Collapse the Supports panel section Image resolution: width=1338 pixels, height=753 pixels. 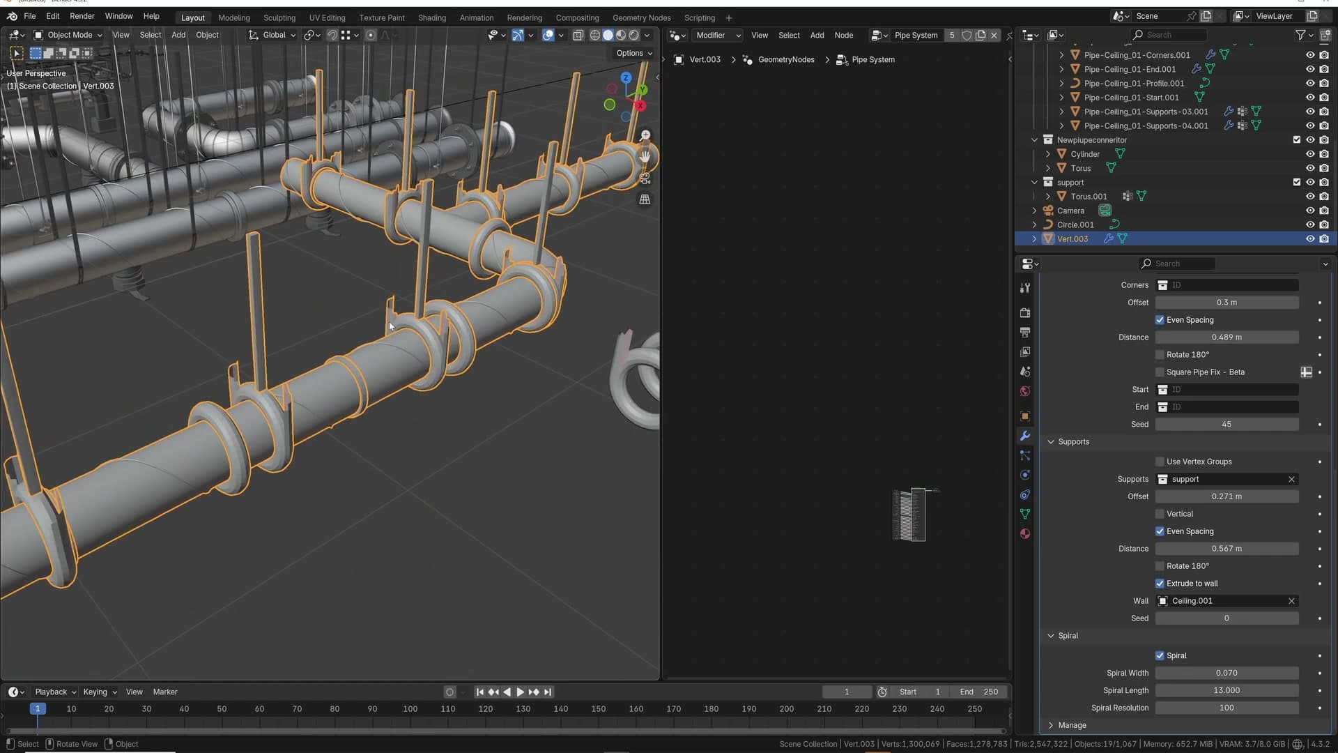(x=1051, y=442)
